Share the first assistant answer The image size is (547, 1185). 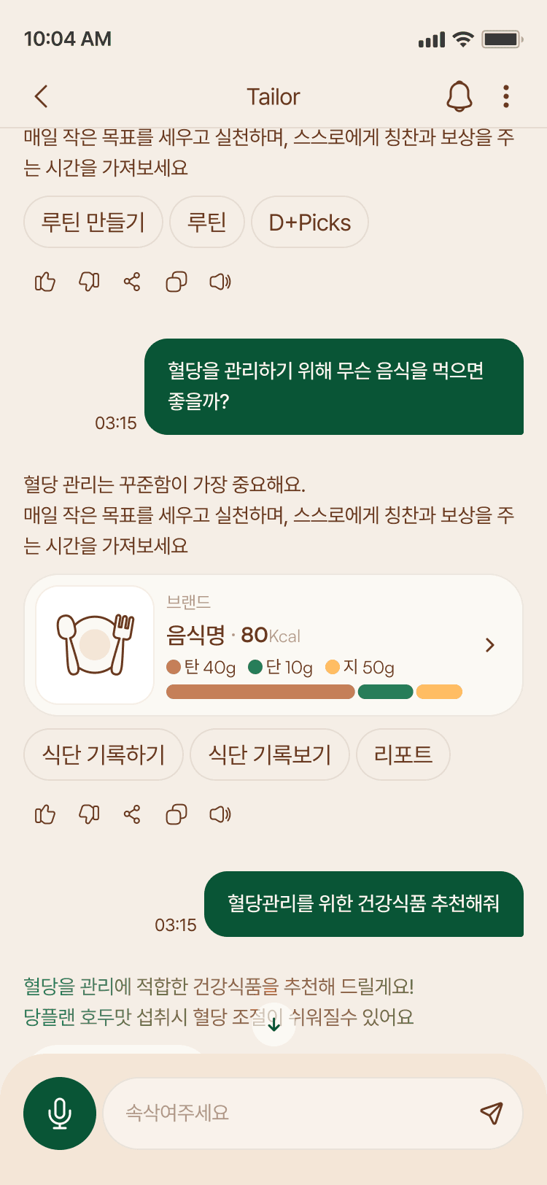tap(132, 282)
